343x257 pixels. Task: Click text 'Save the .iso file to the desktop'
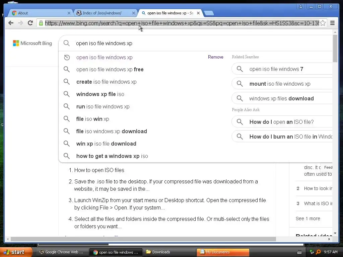tap(111, 182)
